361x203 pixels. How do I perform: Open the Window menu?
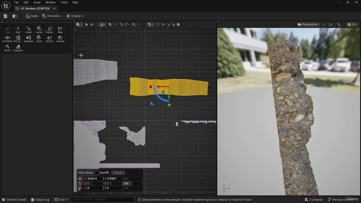click(x=50, y=2)
